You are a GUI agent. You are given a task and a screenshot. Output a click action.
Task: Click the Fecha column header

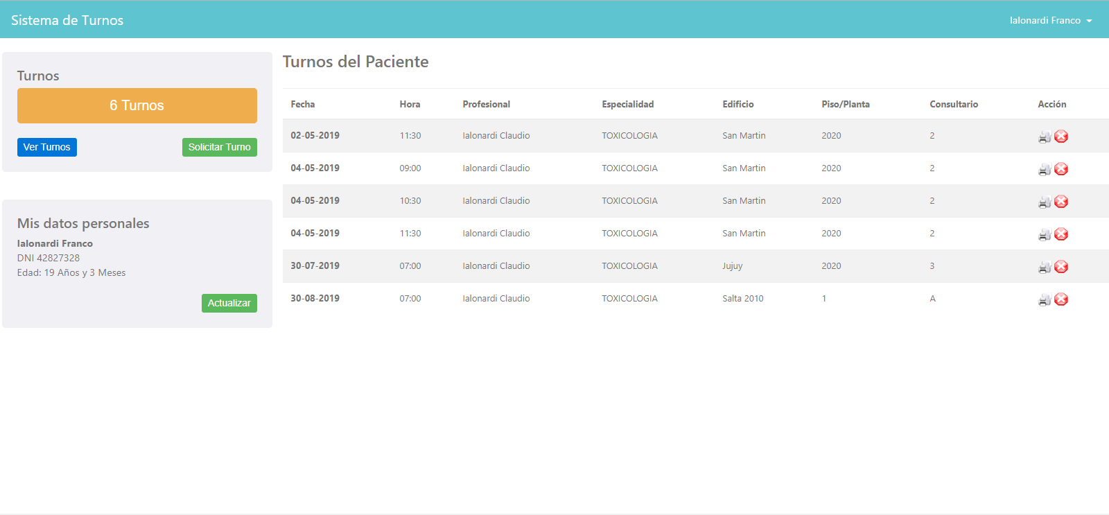tap(303, 104)
